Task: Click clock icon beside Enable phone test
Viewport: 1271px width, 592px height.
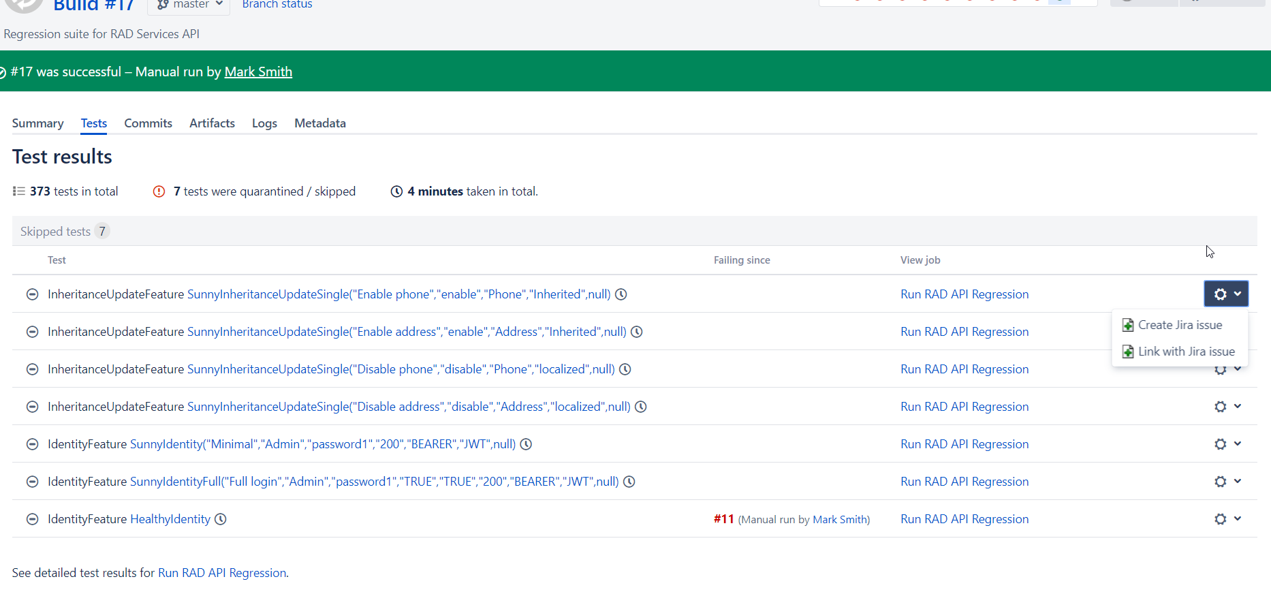Action: point(621,294)
